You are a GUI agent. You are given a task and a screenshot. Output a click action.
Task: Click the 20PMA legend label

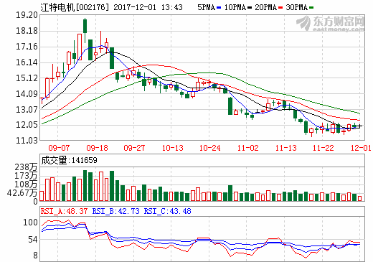[x=265, y=7]
